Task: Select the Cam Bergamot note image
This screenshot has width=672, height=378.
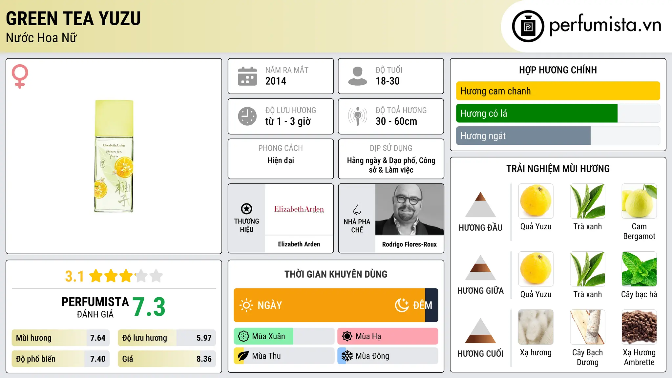Action: pyautogui.click(x=639, y=201)
